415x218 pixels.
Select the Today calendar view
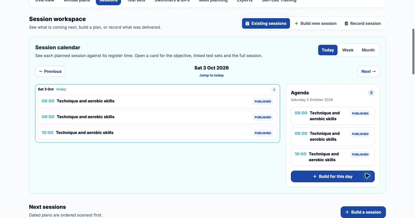pyautogui.click(x=328, y=50)
